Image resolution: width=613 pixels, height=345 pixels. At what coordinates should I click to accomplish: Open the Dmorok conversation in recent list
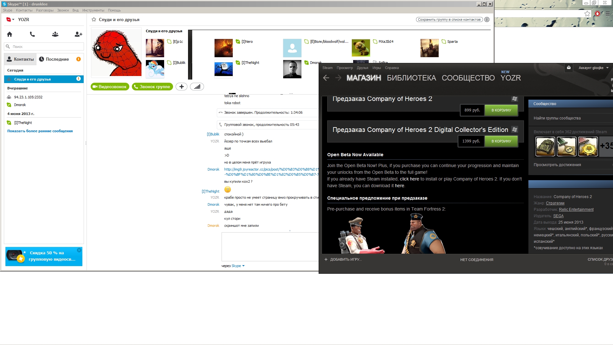20,105
